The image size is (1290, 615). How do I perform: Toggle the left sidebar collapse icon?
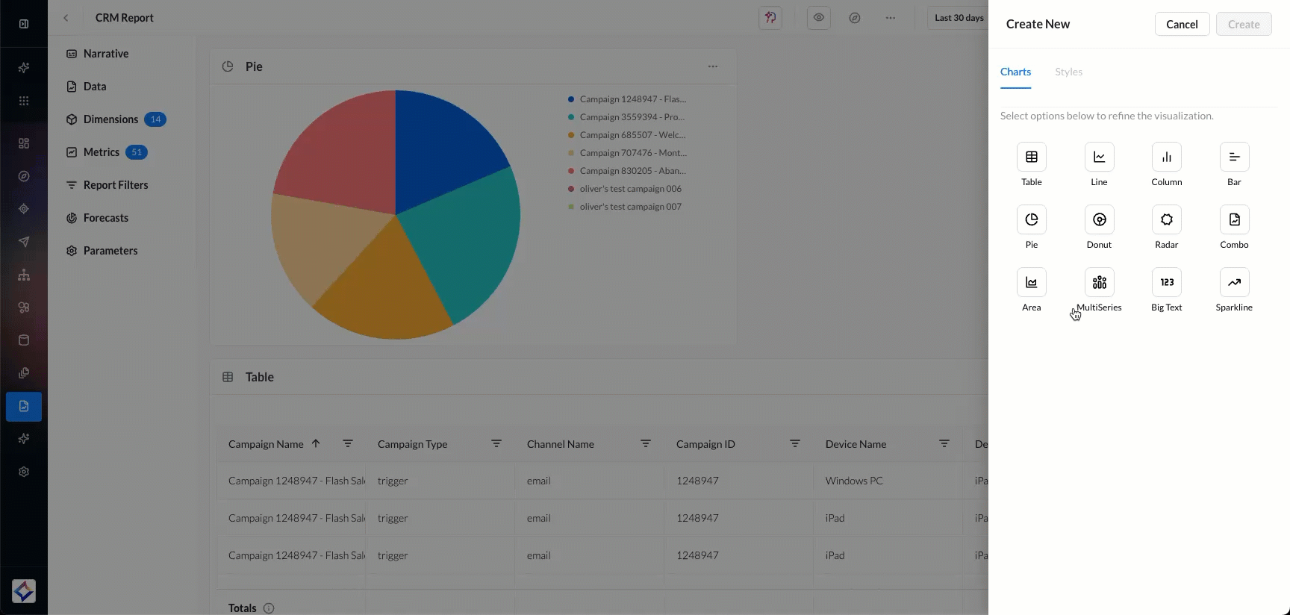coord(24,24)
